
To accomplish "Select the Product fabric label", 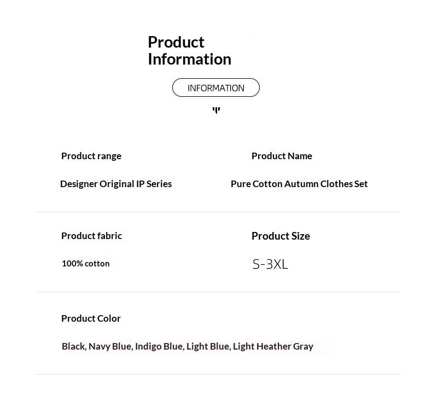I will [91, 236].
